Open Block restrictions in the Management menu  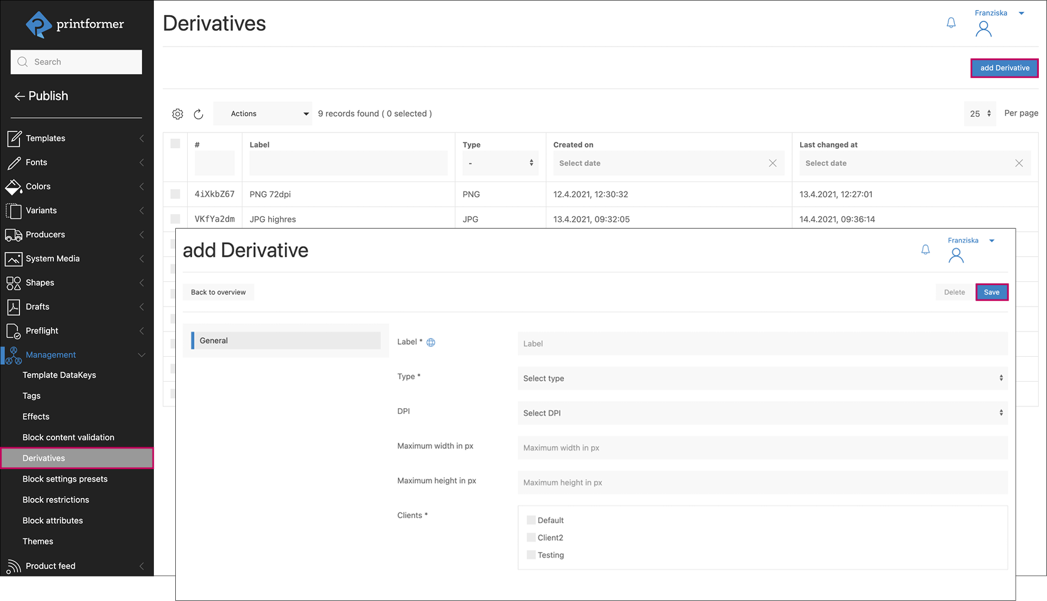coord(55,499)
